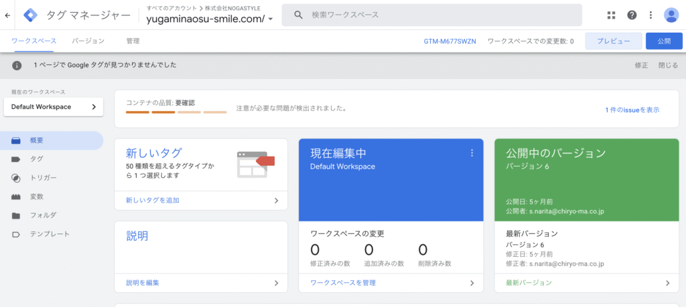Click the user account avatar
This screenshot has height=307, width=686.
[x=671, y=15]
